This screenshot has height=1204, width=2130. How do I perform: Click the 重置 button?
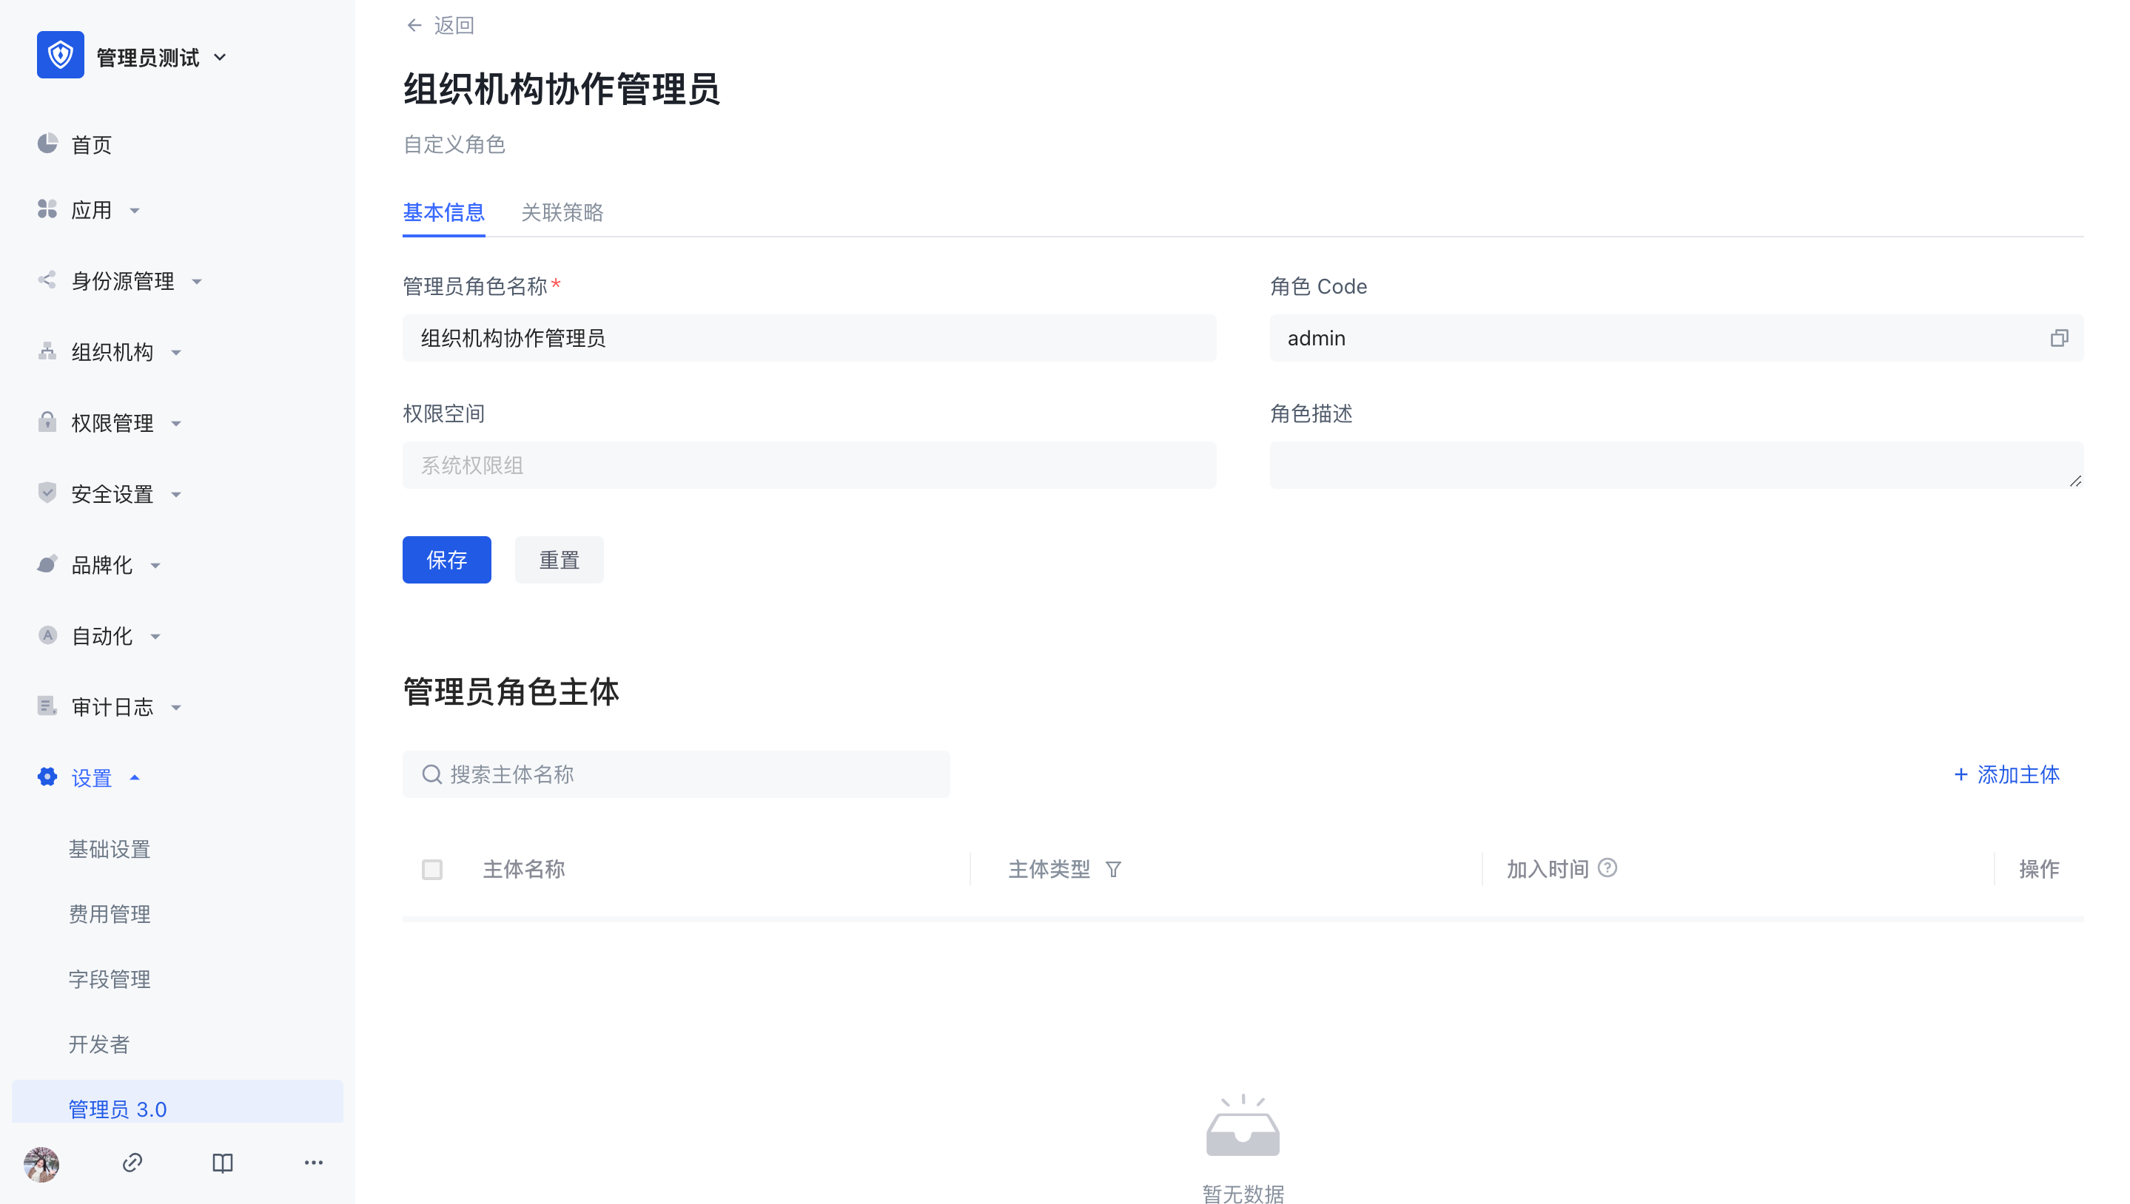coord(559,560)
